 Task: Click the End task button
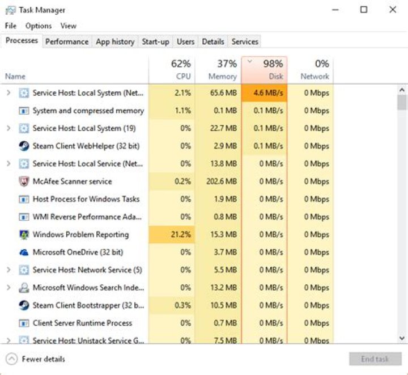(x=375, y=359)
